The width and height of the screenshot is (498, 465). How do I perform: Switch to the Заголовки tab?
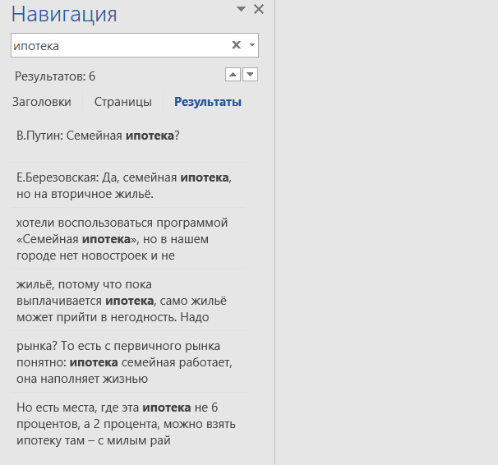(x=41, y=102)
